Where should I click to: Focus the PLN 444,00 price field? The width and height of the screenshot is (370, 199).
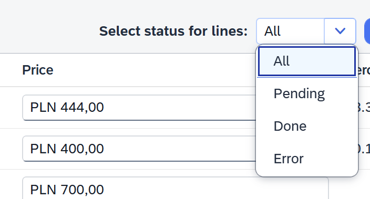[139, 108]
